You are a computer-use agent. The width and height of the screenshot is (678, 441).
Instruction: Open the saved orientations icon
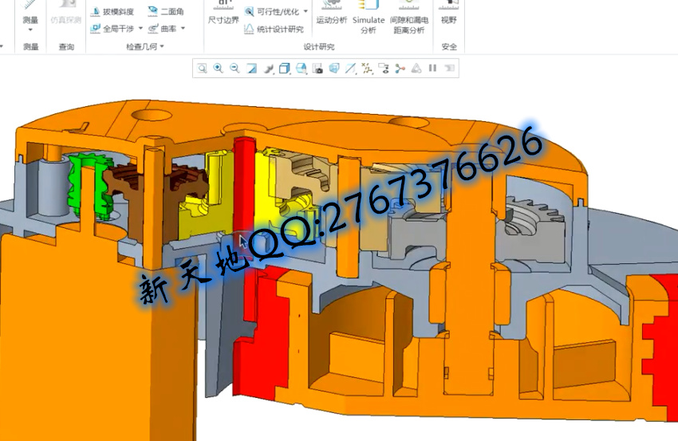point(302,69)
